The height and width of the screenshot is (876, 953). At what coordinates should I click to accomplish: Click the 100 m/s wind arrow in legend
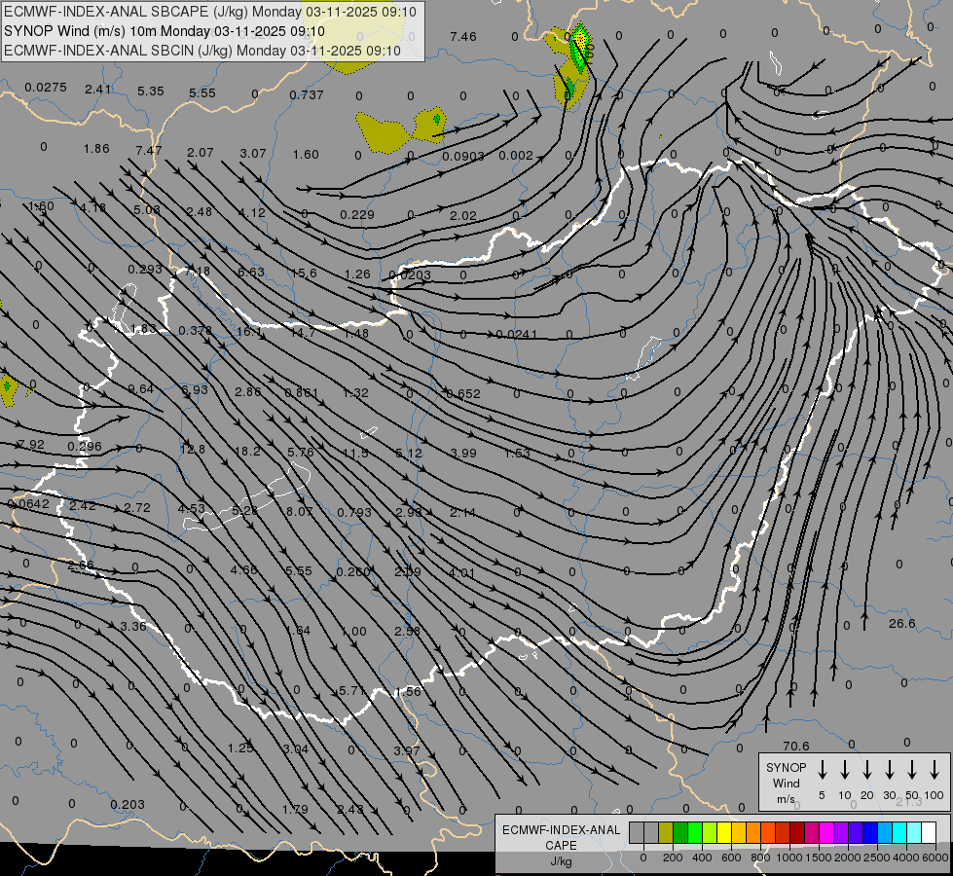point(935,770)
